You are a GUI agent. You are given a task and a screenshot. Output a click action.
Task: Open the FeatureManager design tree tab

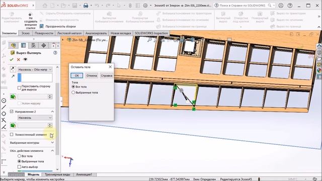(14, 45)
